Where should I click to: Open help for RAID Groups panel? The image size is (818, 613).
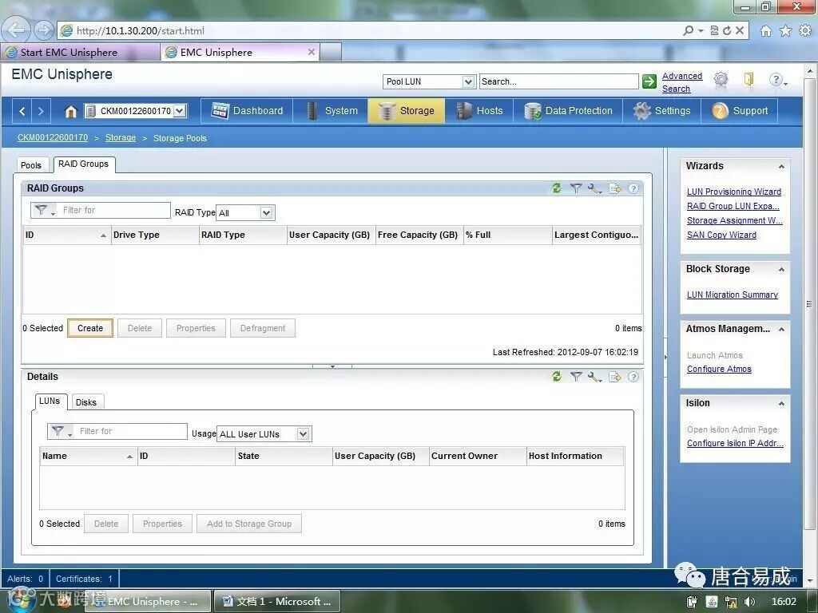coord(633,188)
